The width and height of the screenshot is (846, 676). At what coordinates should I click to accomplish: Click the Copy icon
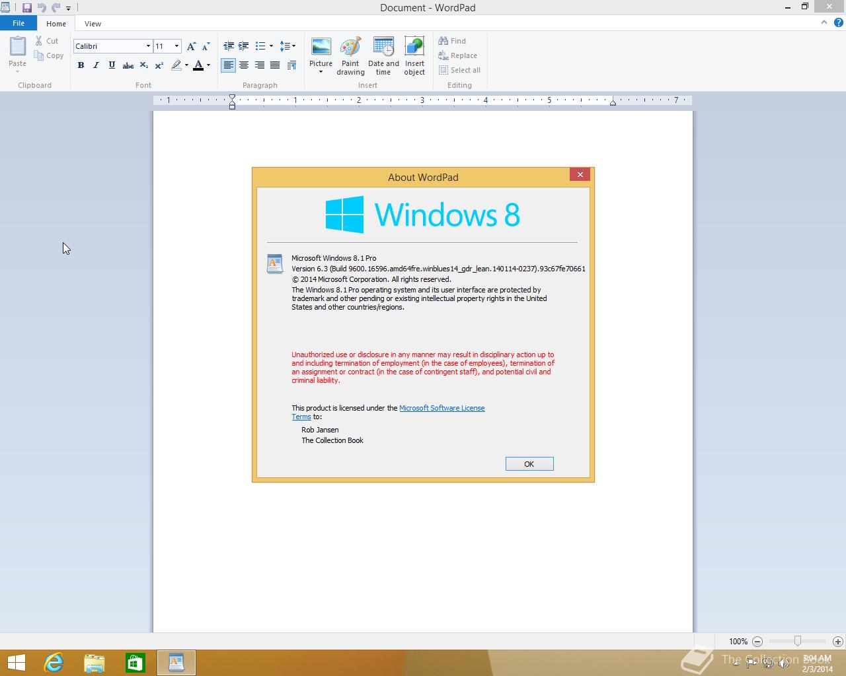point(39,55)
